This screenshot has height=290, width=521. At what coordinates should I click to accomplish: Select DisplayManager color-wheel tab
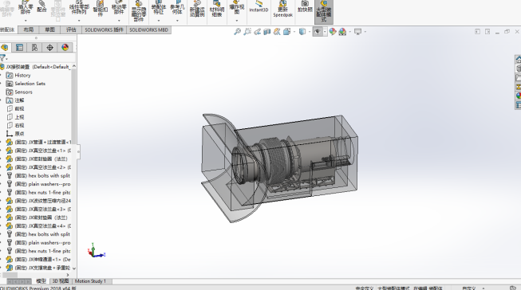pos(65,48)
